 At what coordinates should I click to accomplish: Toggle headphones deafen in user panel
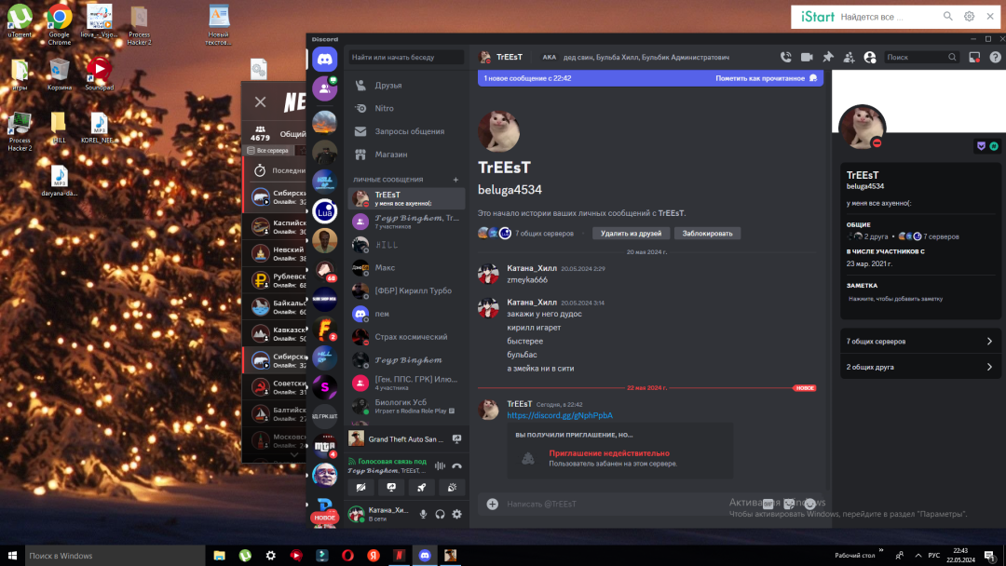pyautogui.click(x=440, y=514)
